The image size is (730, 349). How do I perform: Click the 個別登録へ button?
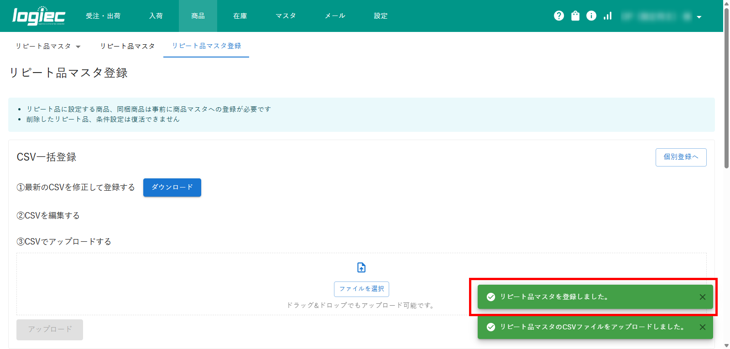681,157
